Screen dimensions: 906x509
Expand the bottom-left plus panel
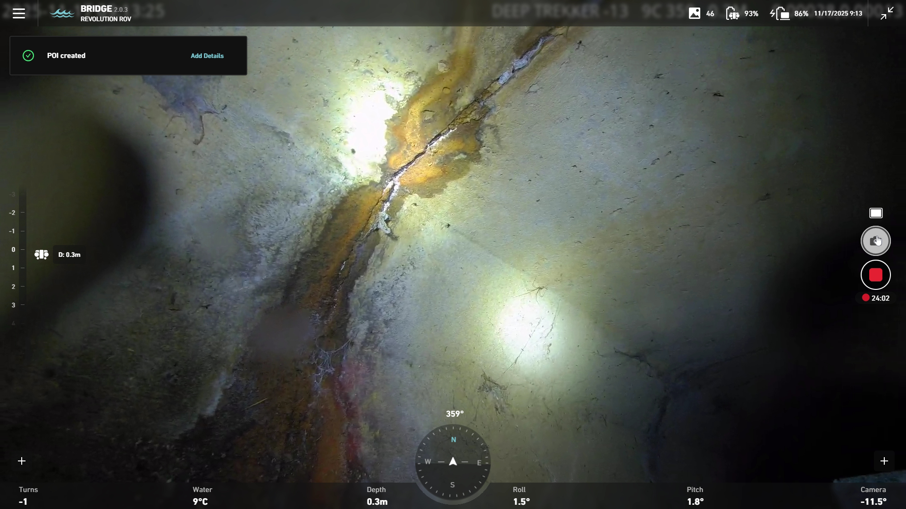click(x=22, y=461)
